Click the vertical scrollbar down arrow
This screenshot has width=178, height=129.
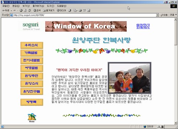(176, 123)
